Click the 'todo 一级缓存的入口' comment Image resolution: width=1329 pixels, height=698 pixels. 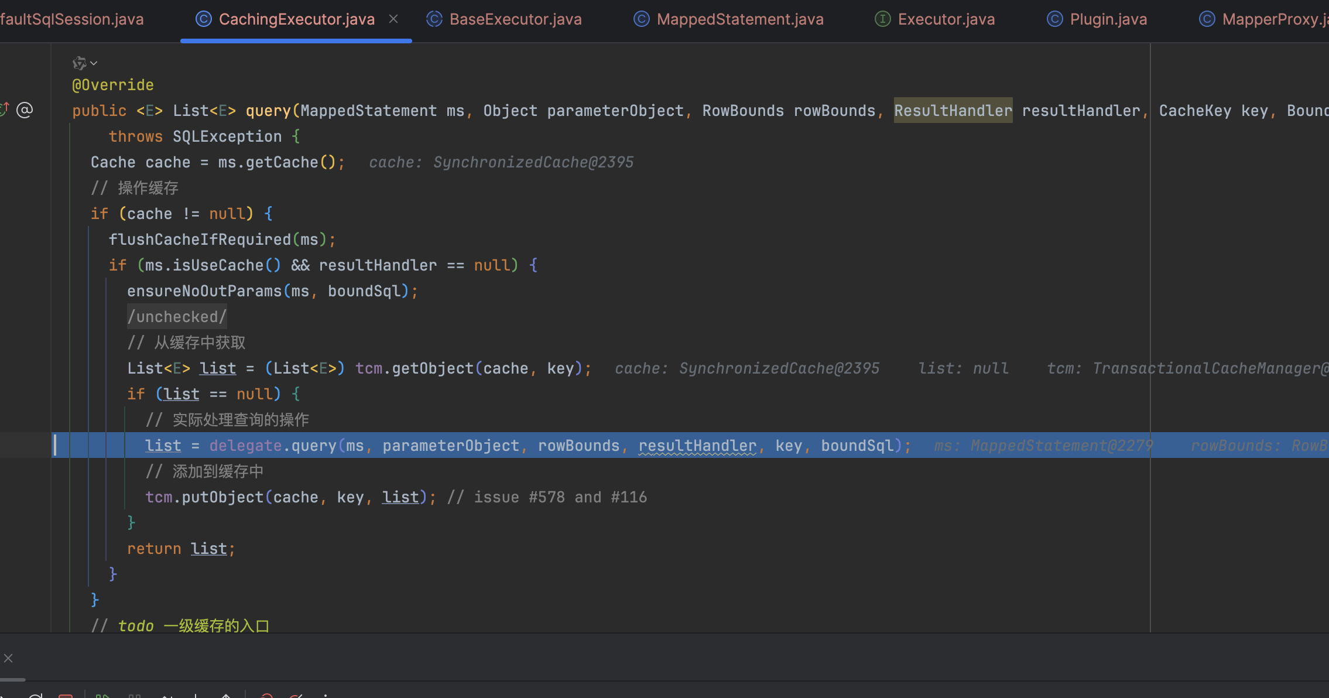pyautogui.click(x=180, y=625)
